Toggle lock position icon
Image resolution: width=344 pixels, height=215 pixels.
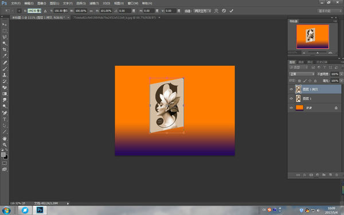pyautogui.click(x=310, y=81)
